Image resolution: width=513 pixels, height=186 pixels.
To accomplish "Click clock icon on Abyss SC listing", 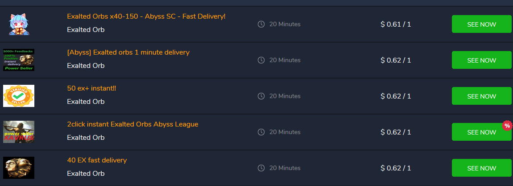I will point(261,24).
